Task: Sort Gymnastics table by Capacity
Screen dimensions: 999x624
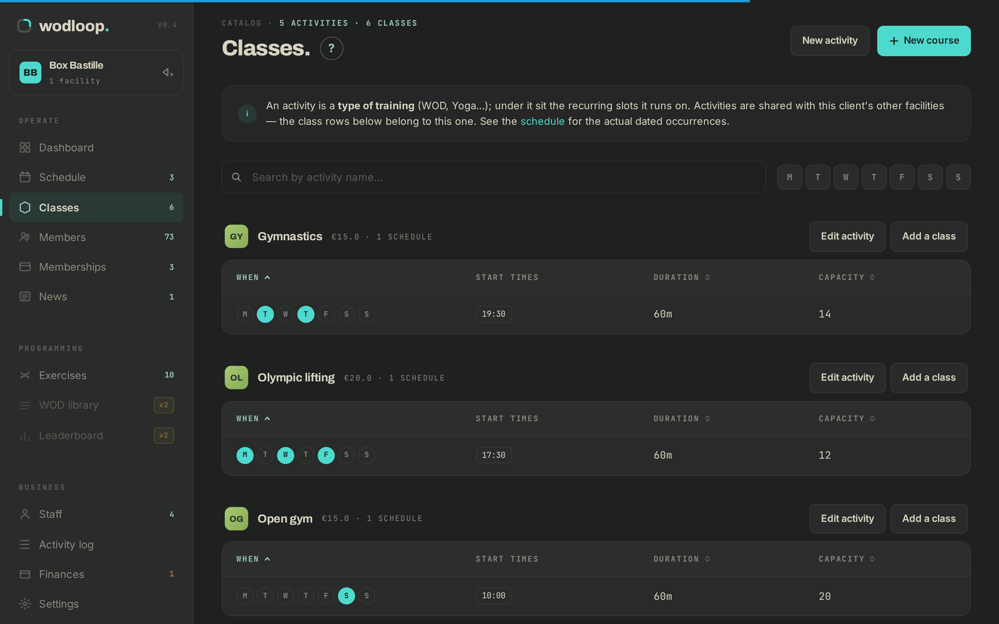Action: pos(847,277)
